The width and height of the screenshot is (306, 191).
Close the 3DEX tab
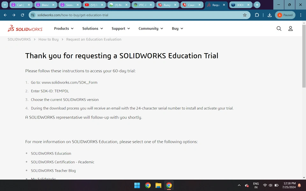tap(248, 5)
